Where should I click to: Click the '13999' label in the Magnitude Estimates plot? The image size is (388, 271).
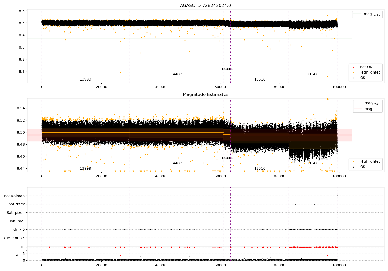(85, 169)
